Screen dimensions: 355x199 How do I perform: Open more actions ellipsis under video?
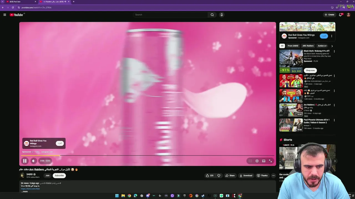(273, 176)
